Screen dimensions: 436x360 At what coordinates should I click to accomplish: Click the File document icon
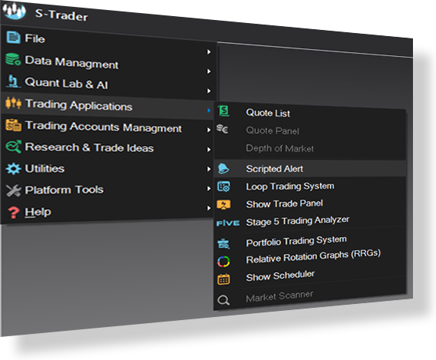tap(13, 38)
